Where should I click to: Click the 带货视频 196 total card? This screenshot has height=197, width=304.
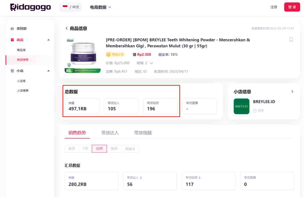(x=160, y=106)
